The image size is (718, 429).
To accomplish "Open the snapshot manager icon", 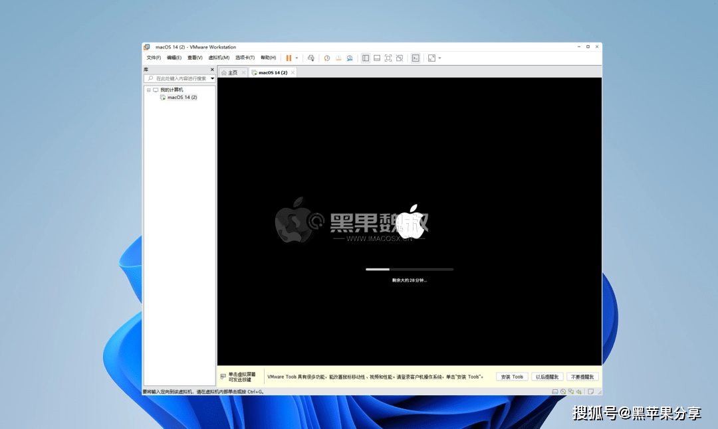I will (x=350, y=58).
